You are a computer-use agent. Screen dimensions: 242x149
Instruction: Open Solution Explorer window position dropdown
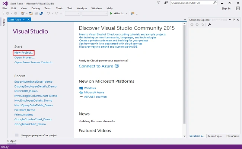coord(230,20)
